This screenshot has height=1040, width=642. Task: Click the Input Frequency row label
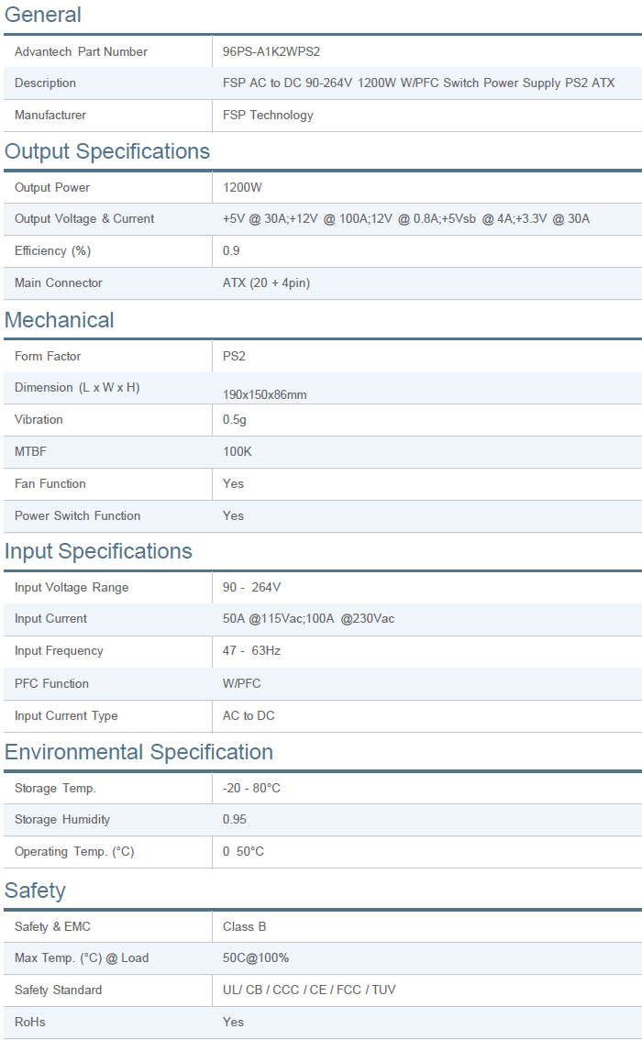pos(59,650)
